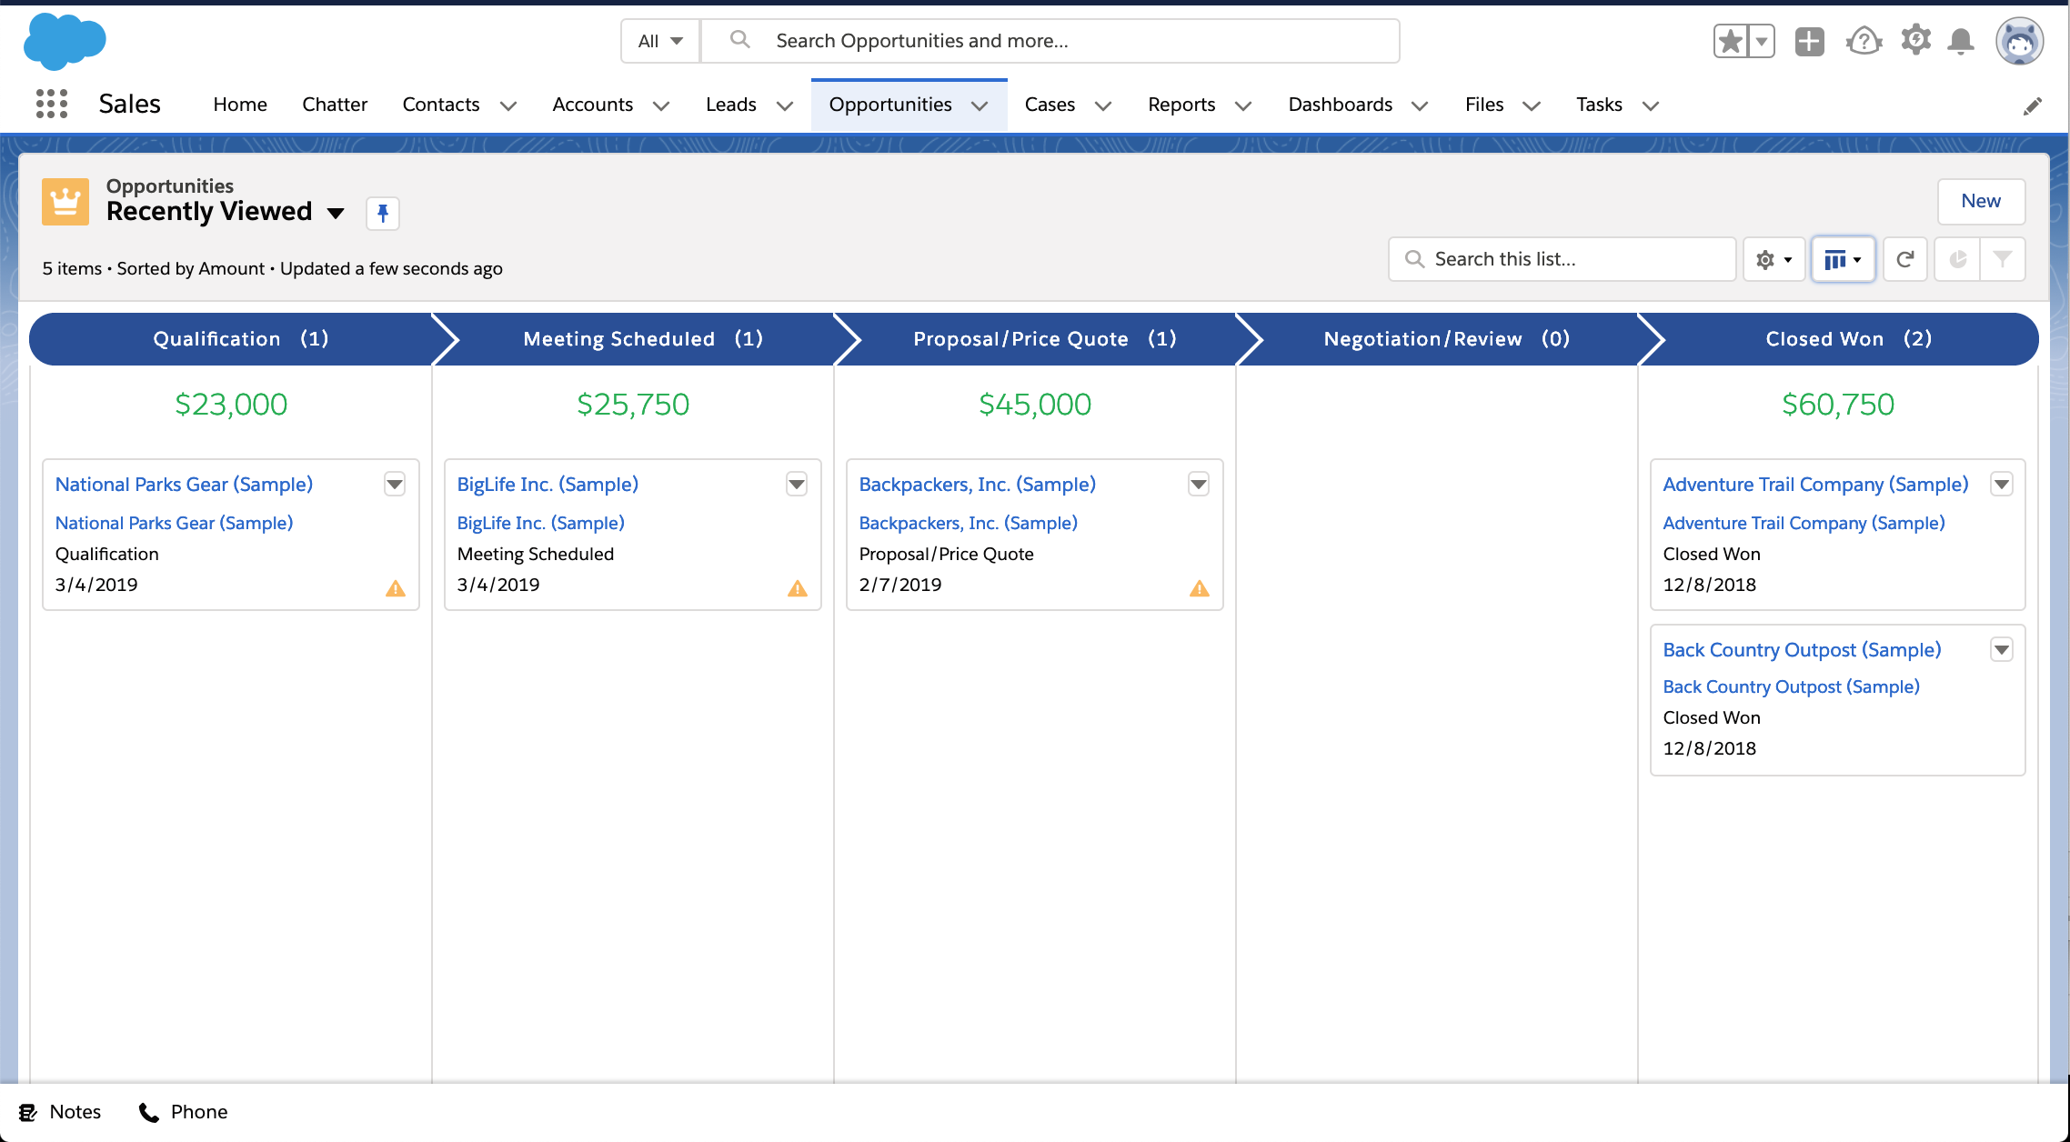Screen dimensions: 2070x1142
Task: Open actions menu on Adventure Trail Company card
Action: pos(2002,485)
